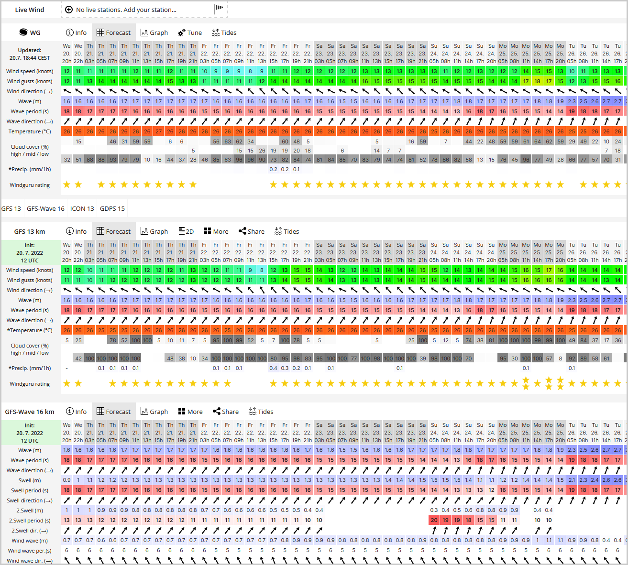
Task: Switch to the ICON 13 model tab
Action: 82,208
